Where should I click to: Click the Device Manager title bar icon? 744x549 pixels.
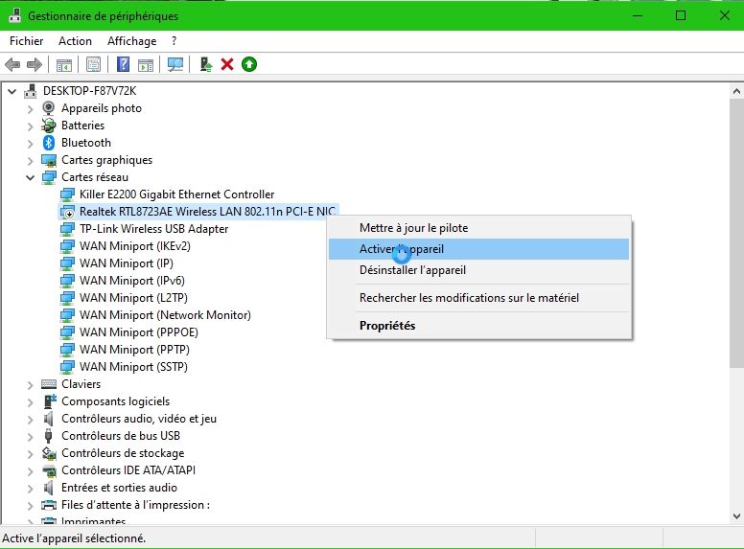pos(14,15)
